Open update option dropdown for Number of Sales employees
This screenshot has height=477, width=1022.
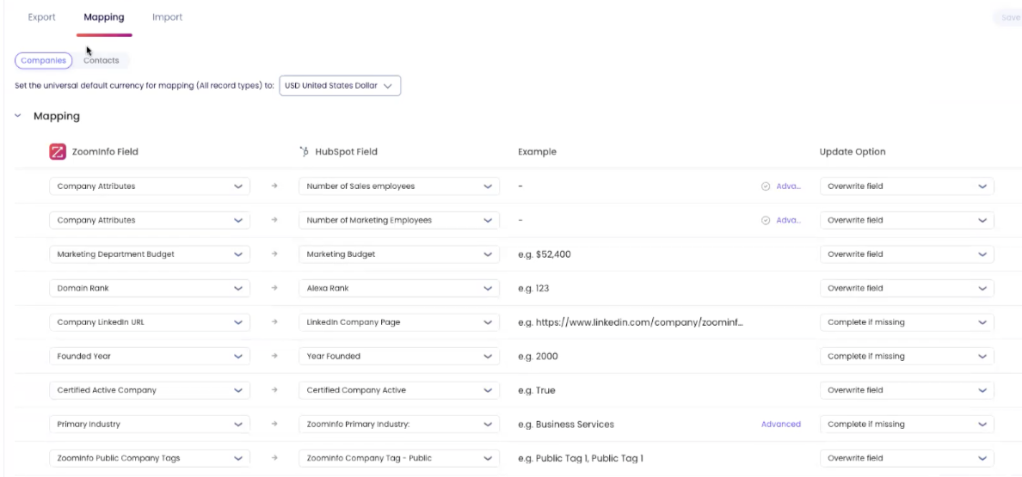[x=907, y=187]
